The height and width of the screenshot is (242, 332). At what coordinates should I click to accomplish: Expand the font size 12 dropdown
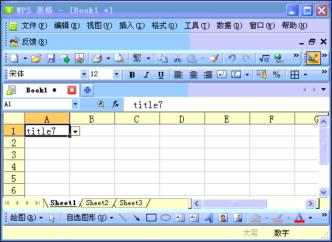click(x=116, y=74)
